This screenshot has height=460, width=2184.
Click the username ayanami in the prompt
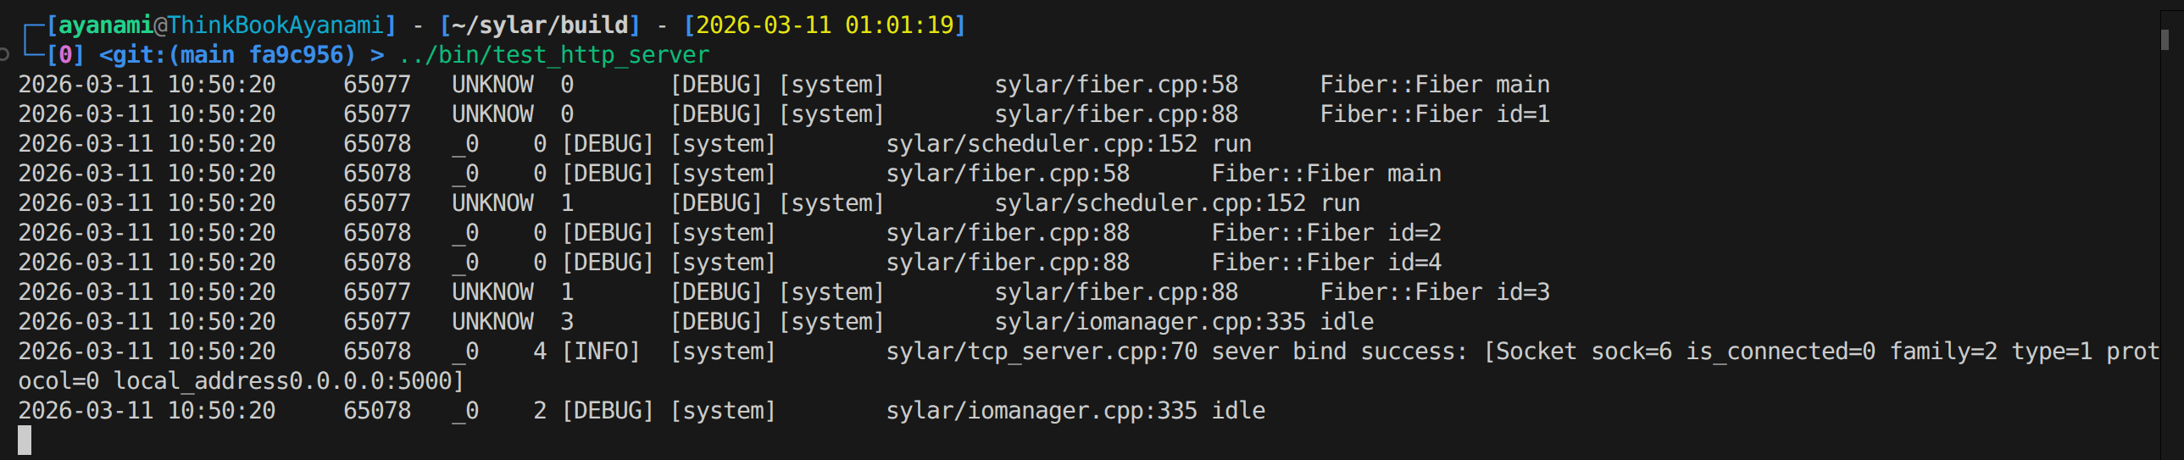point(105,25)
